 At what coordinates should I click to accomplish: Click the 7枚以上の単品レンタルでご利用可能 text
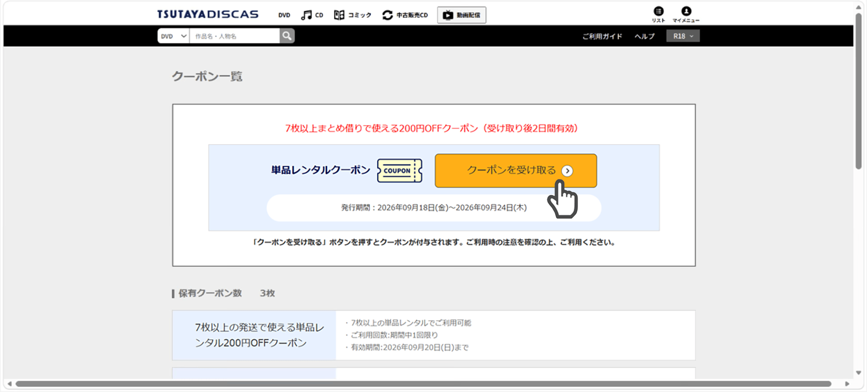coord(411,323)
